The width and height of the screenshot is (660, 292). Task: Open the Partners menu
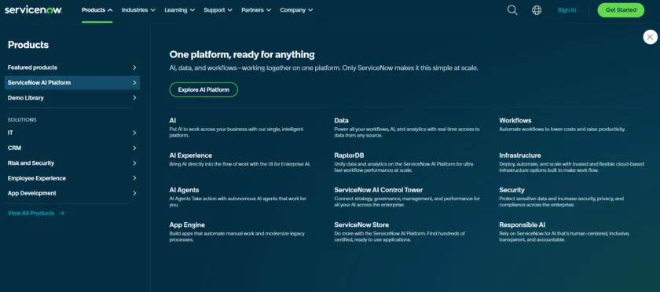tap(256, 10)
